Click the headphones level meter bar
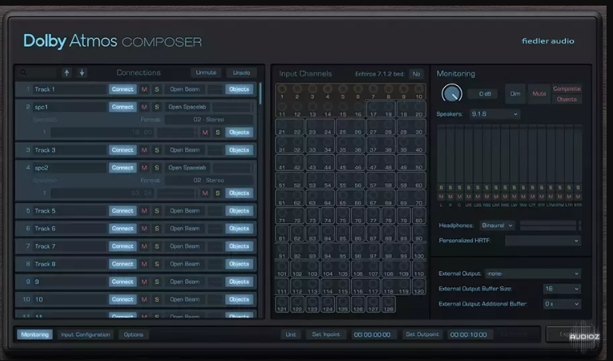 [x=548, y=226]
